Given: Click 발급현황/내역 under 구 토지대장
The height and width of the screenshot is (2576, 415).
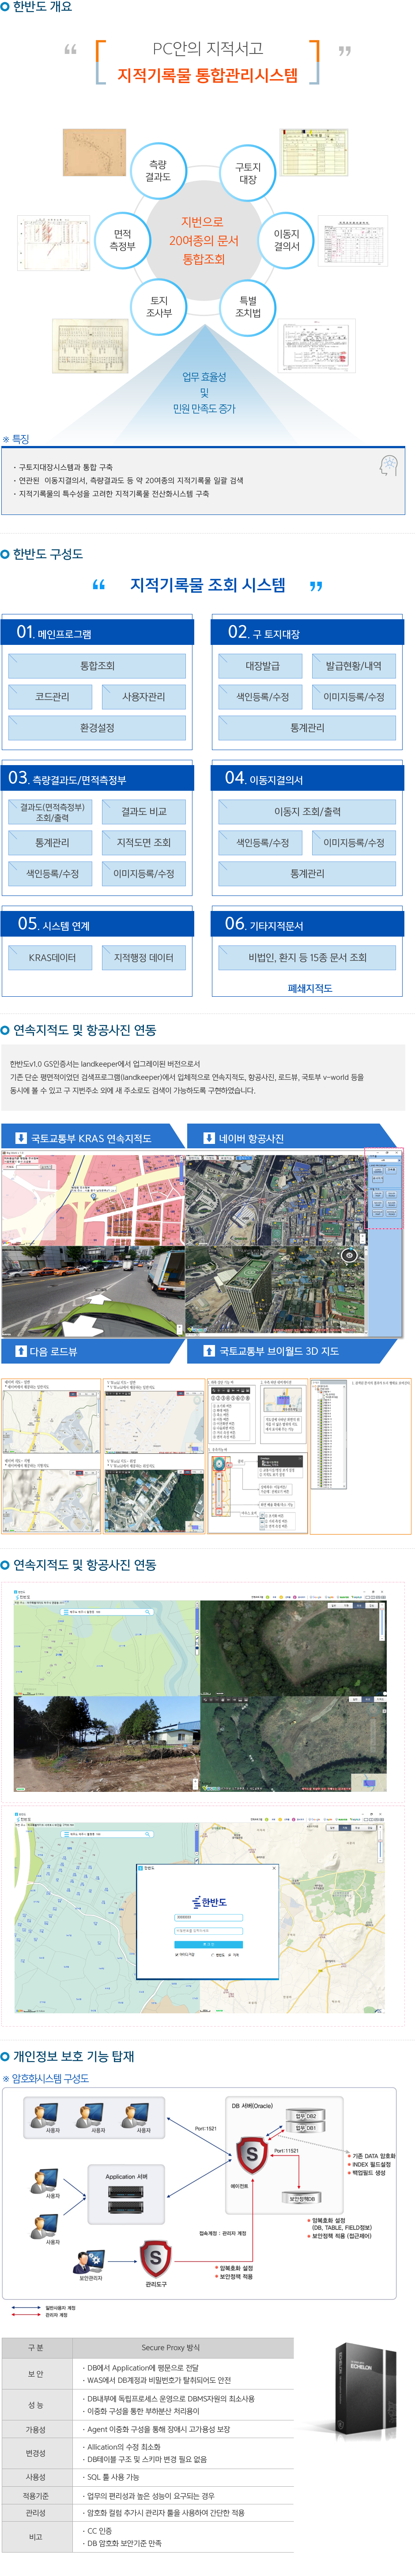Looking at the screenshot, I should (x=353, y=666).
